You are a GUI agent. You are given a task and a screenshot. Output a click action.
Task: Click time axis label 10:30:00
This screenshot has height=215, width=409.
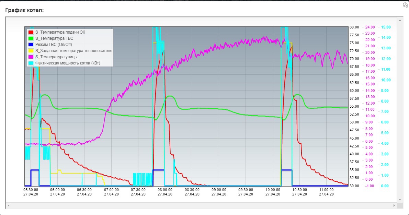tap(299, 190)
